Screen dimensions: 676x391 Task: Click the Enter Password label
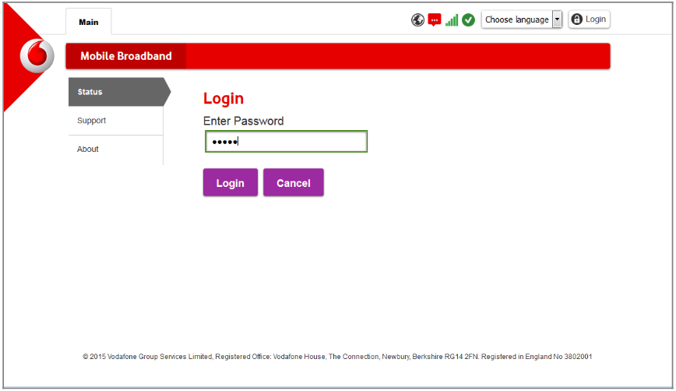(243, 122)
